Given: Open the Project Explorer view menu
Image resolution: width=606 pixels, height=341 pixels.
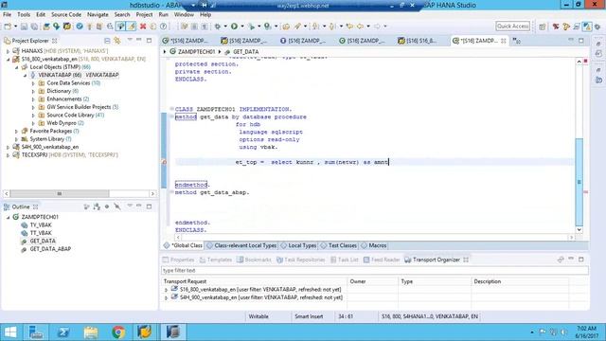Looking at the screenshot, I should [x=130, y=40].
